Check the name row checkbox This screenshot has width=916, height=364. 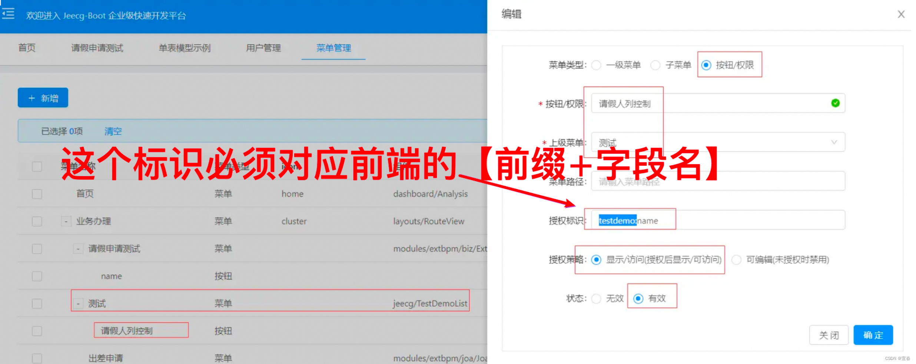coord(37,276)
